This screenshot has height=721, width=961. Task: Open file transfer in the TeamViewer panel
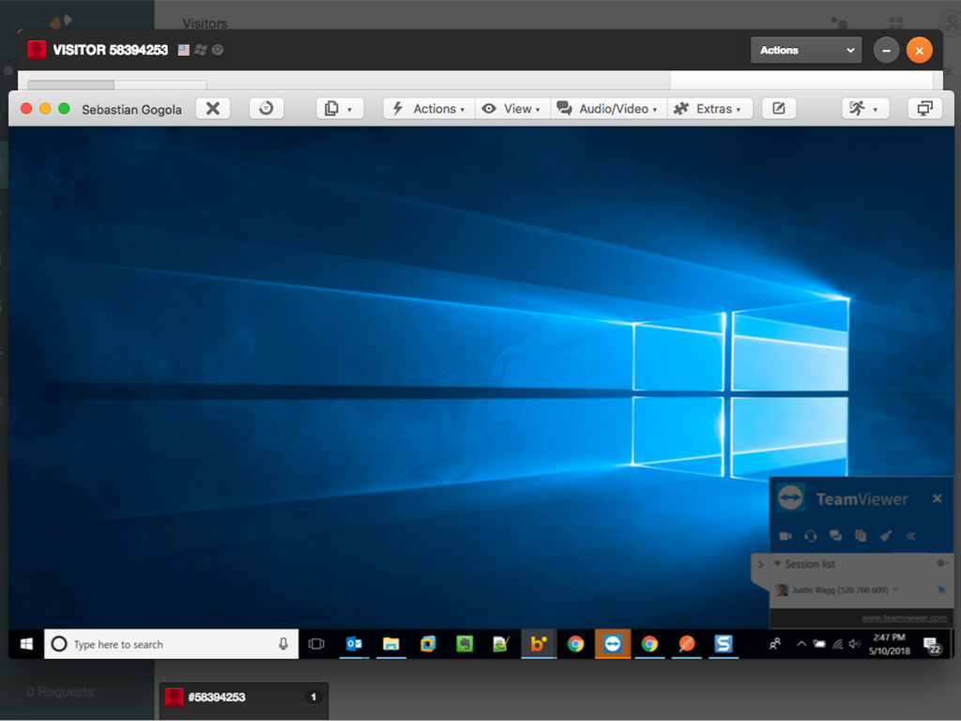pyautogui.click(x=861, y=535)
